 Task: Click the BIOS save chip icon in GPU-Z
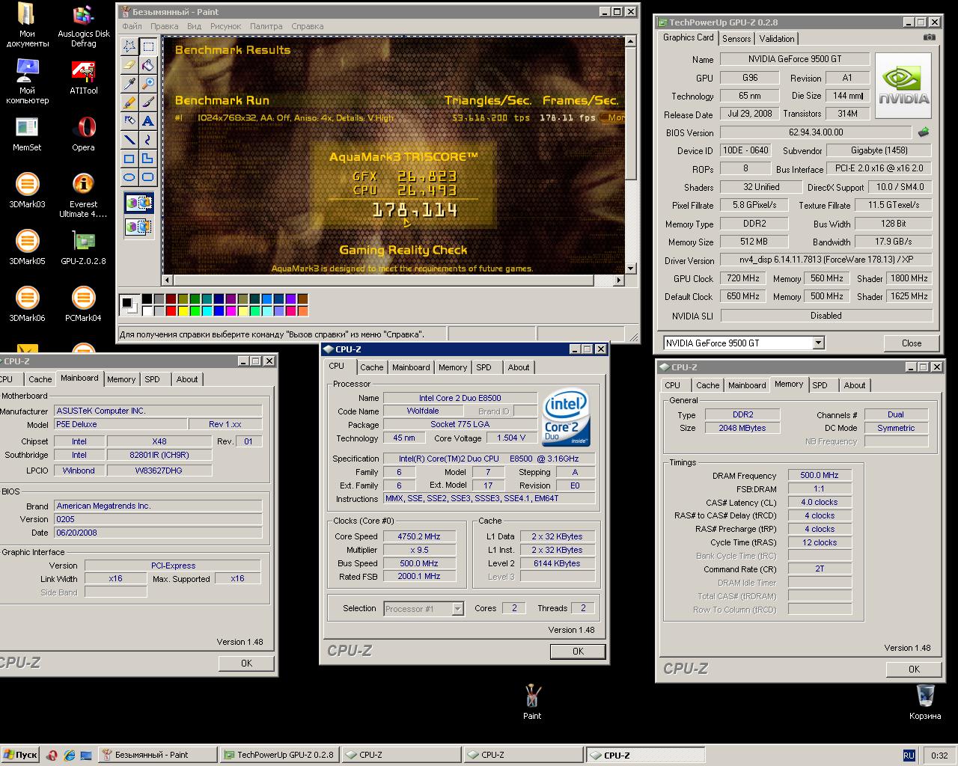[924, 132]
